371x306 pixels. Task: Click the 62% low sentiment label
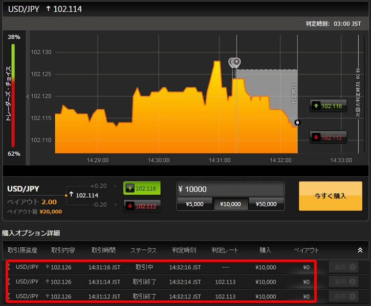pyautogui.click(x=14, y=154)
